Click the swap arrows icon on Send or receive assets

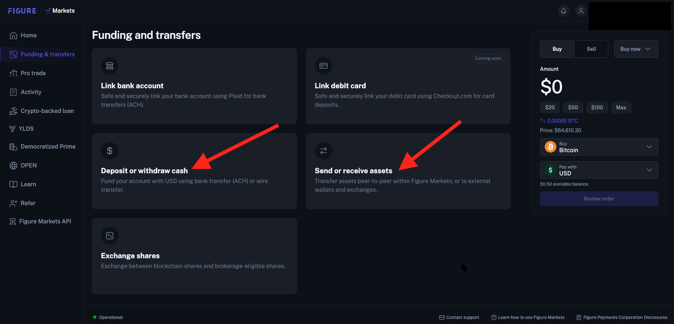[x=324, y=151]
